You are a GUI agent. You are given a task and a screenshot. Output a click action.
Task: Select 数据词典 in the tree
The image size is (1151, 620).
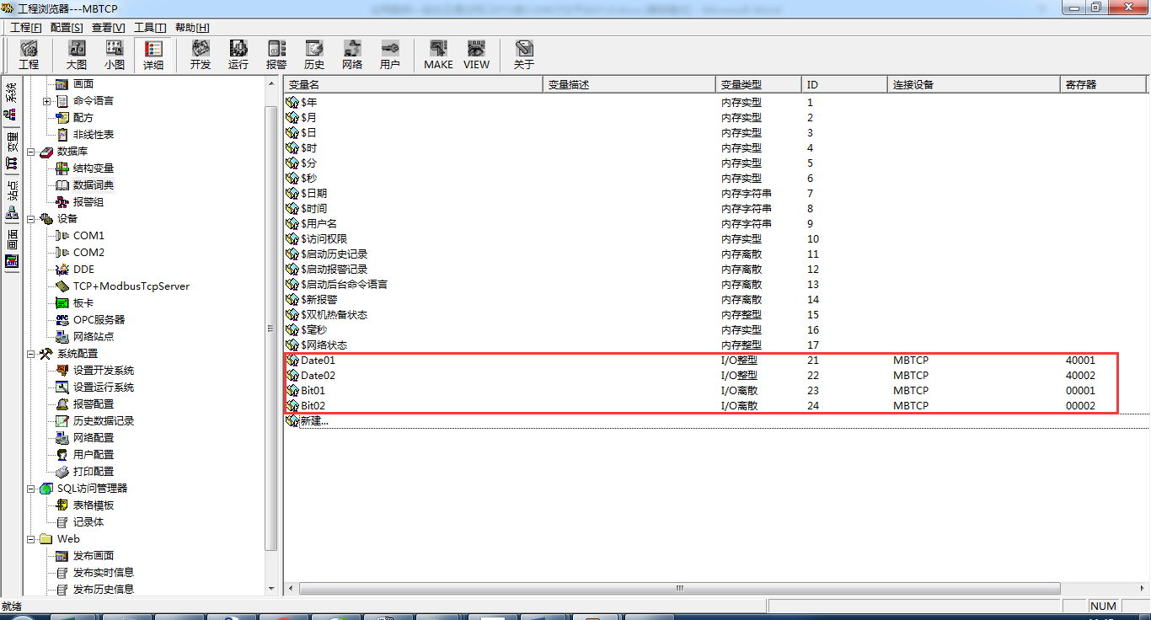point(93,185)
